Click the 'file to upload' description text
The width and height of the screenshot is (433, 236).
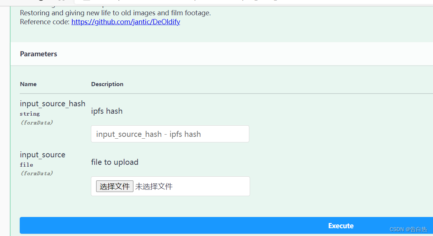pos(115,162)
